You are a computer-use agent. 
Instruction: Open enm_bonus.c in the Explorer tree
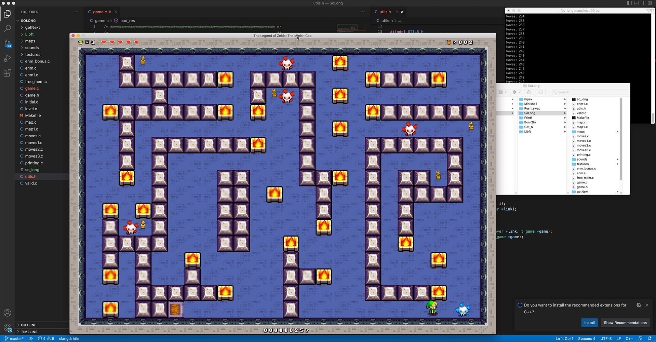[x=37, y=61]
